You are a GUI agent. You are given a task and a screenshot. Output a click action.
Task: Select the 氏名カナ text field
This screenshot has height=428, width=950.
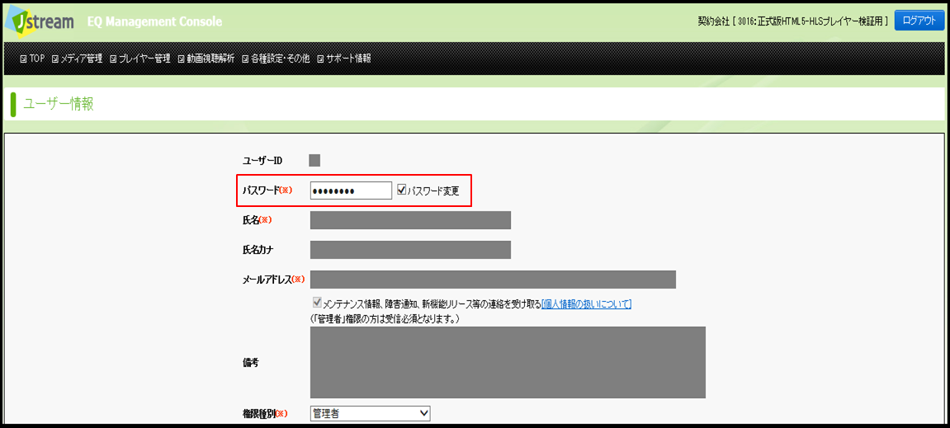(410, 250)
